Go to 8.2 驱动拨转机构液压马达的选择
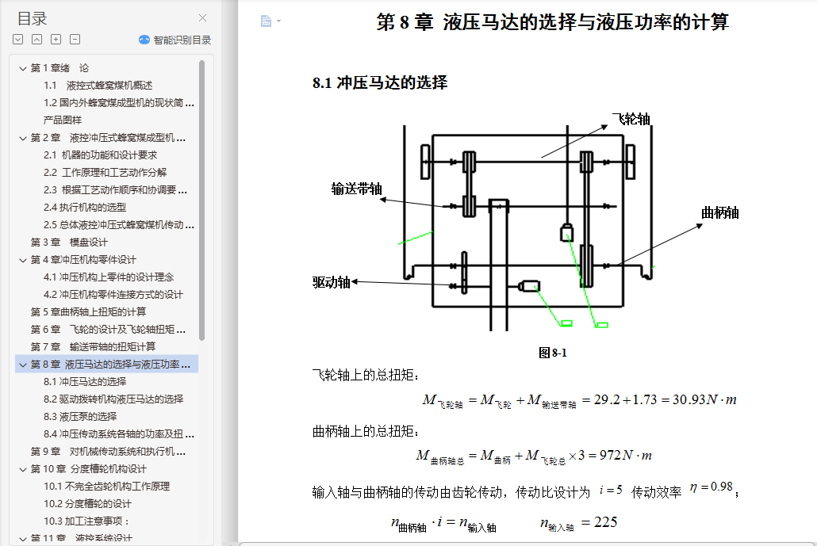The image size is (817, 546). pyautogui.click(x=113, y=399)
